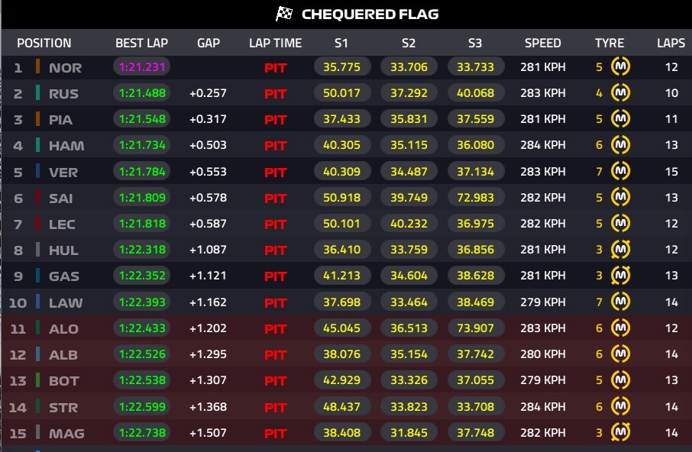The width and height of the screenshot is (692, 452).
Task: Click Norris's purple 1:21.231 best lap
Action: tap(141, 67)
